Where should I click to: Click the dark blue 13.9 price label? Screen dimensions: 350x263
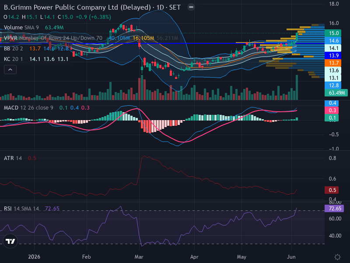[333, 56]
